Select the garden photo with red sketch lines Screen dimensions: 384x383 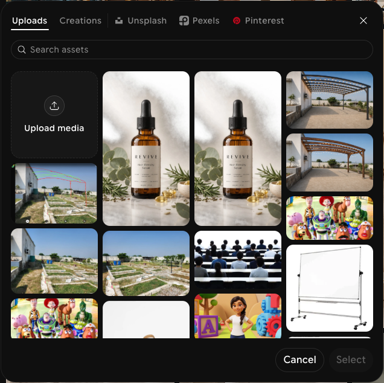(54, 193)
